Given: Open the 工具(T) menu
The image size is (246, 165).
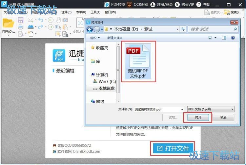Looking at the screenshot, I should tap(95, 12).
